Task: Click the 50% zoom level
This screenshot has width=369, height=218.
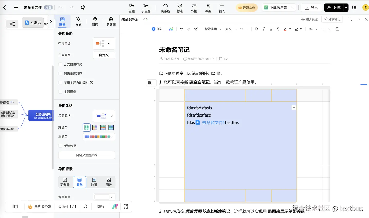Action: point(100,206)
